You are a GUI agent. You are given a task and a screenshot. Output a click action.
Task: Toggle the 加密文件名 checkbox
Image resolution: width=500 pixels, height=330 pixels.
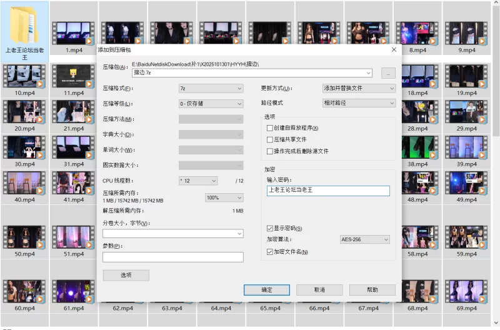[270, 252]
